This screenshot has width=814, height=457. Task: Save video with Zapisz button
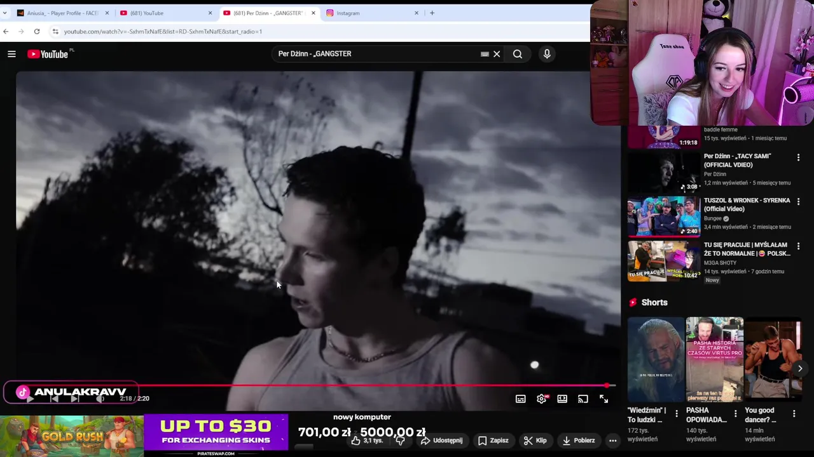(493, 440)
